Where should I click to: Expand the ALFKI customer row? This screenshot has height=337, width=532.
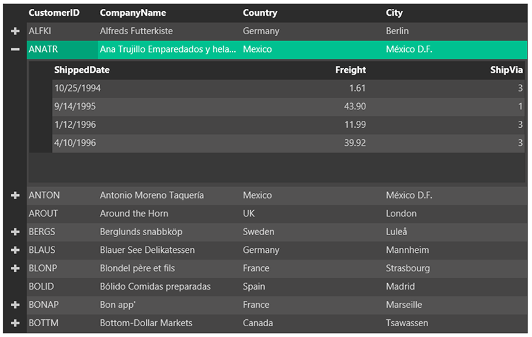(x=15, y=31)
